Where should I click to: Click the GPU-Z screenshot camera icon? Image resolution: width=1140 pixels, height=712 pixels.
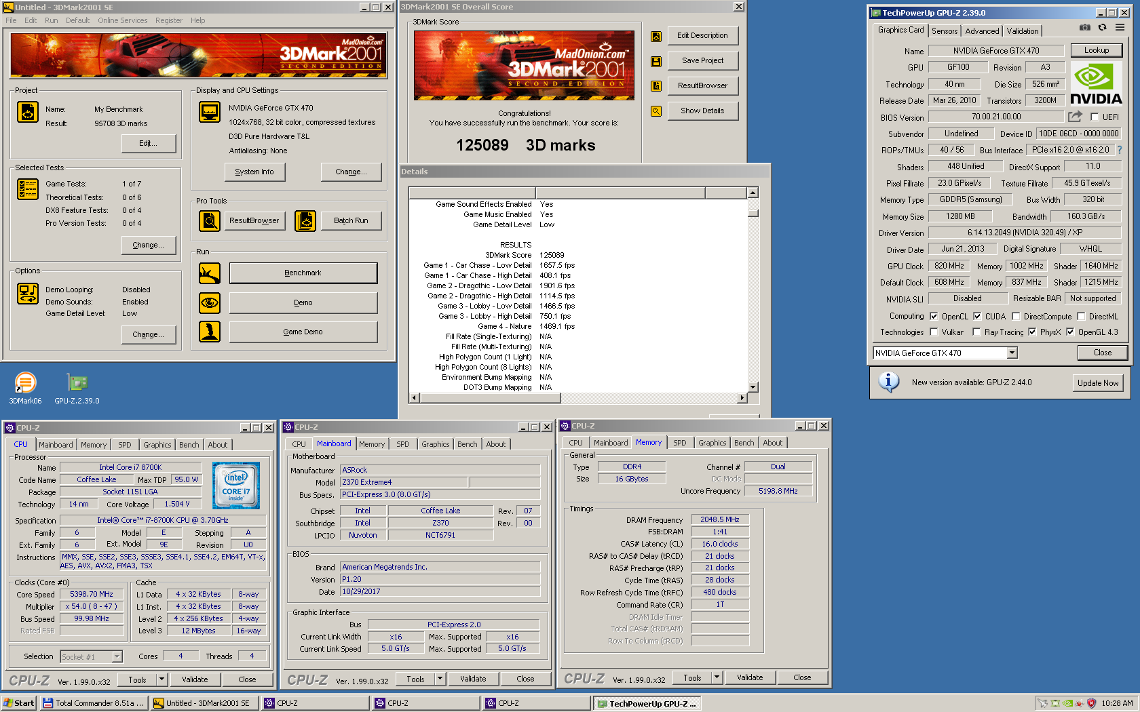(1085, 27)
